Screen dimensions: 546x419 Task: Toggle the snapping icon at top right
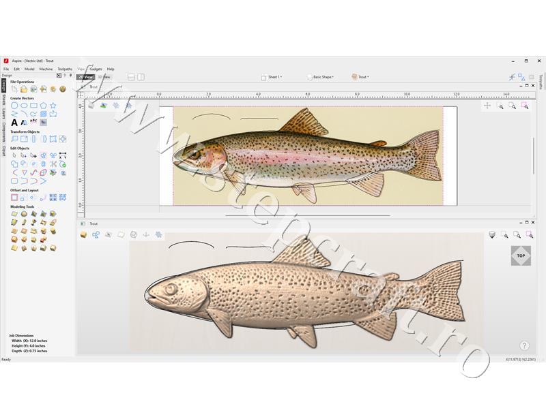pos(512,77)
